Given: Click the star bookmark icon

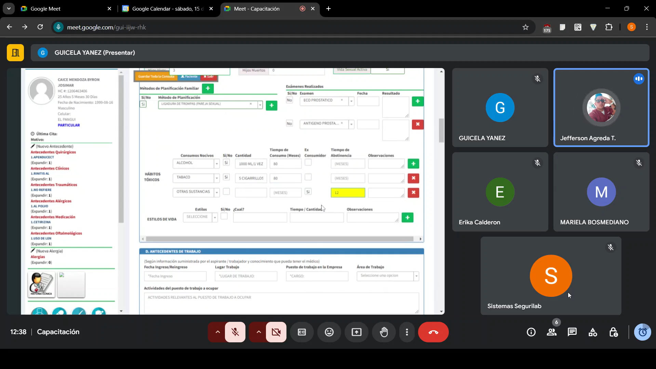Looking at the screenshot, I should pyautogui.click(x=525, y=27).
